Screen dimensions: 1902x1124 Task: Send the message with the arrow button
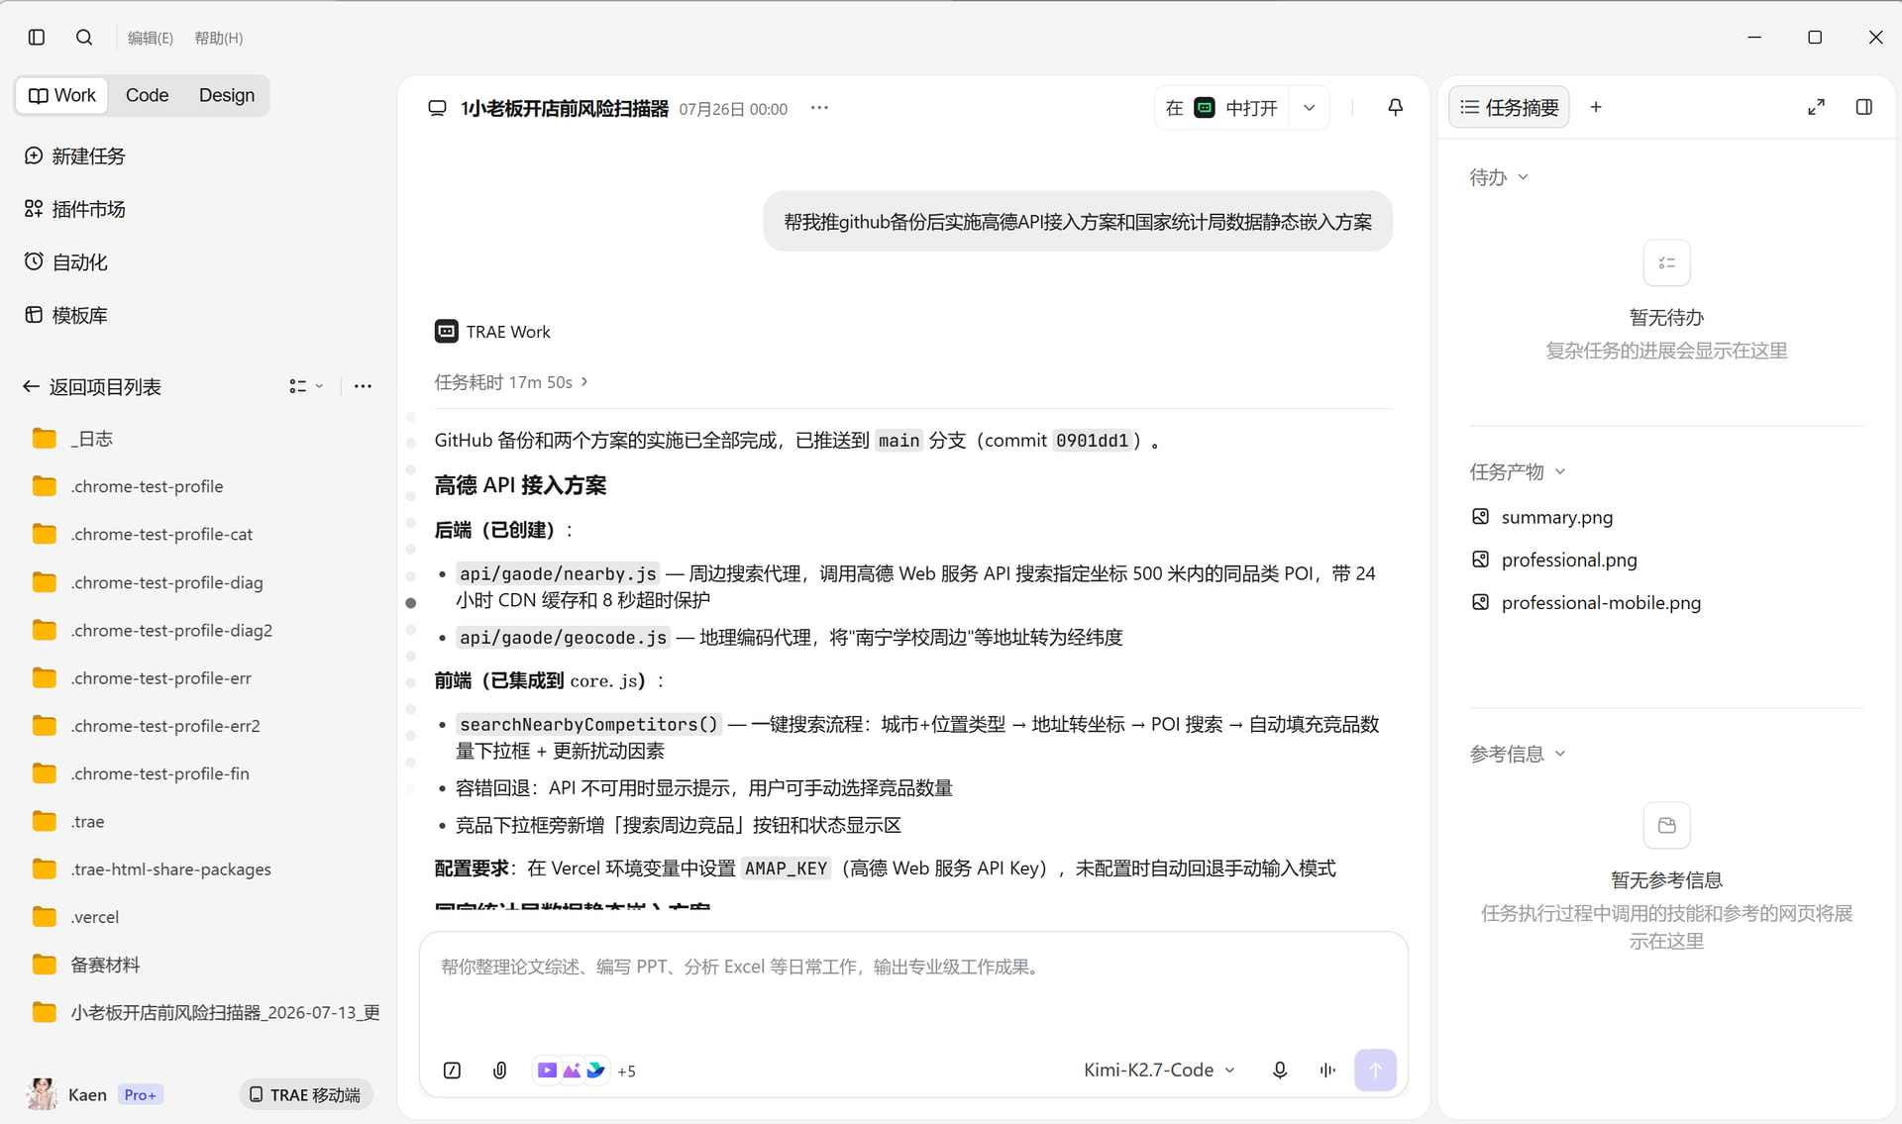[1375, 1071]
